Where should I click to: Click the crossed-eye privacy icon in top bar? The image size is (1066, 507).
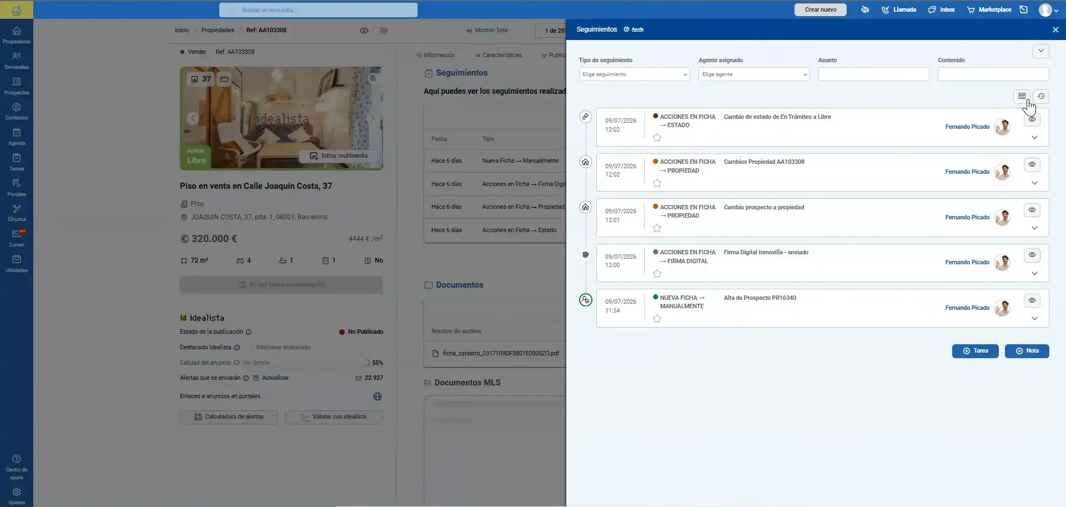865,9
